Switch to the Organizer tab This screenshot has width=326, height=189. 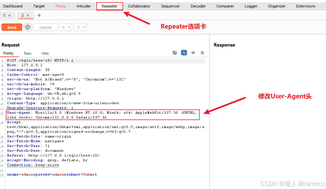tap(277, 6)
